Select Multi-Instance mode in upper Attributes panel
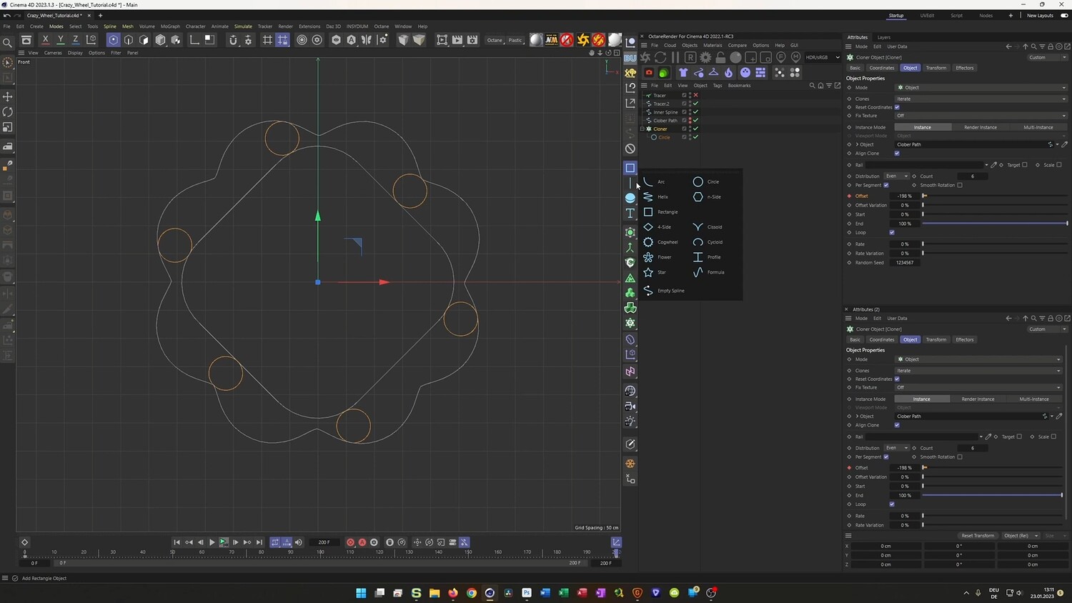The height and width of the screenshot is (603, 1072). point(1038,127)
